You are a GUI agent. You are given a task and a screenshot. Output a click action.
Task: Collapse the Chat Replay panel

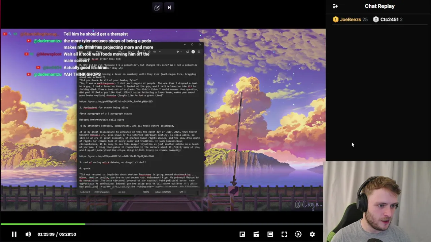tap(335, 6)
